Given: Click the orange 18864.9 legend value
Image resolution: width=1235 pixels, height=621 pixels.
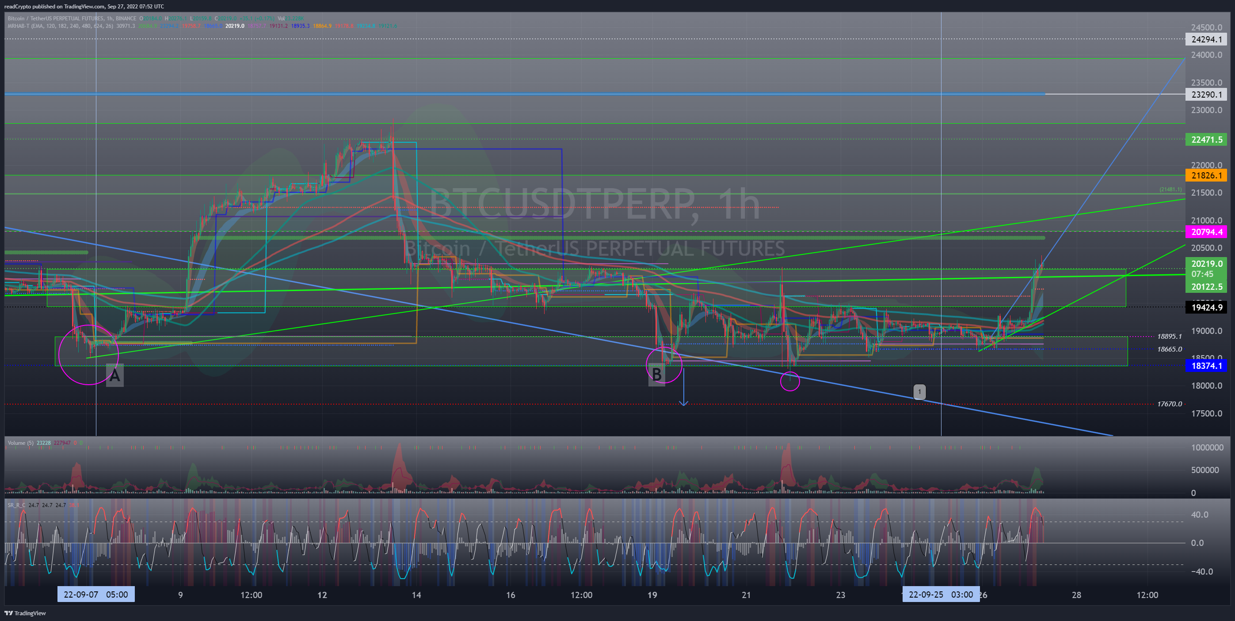Looking at the screenshot, I should tap(322, 26).
